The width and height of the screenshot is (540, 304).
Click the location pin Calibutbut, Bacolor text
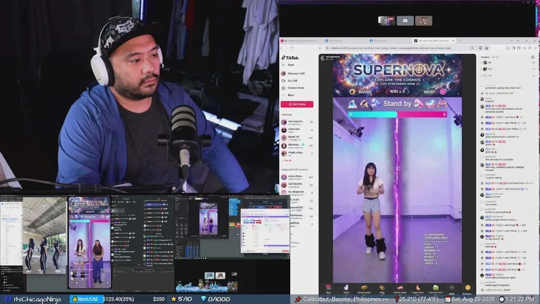coord(342,299)
